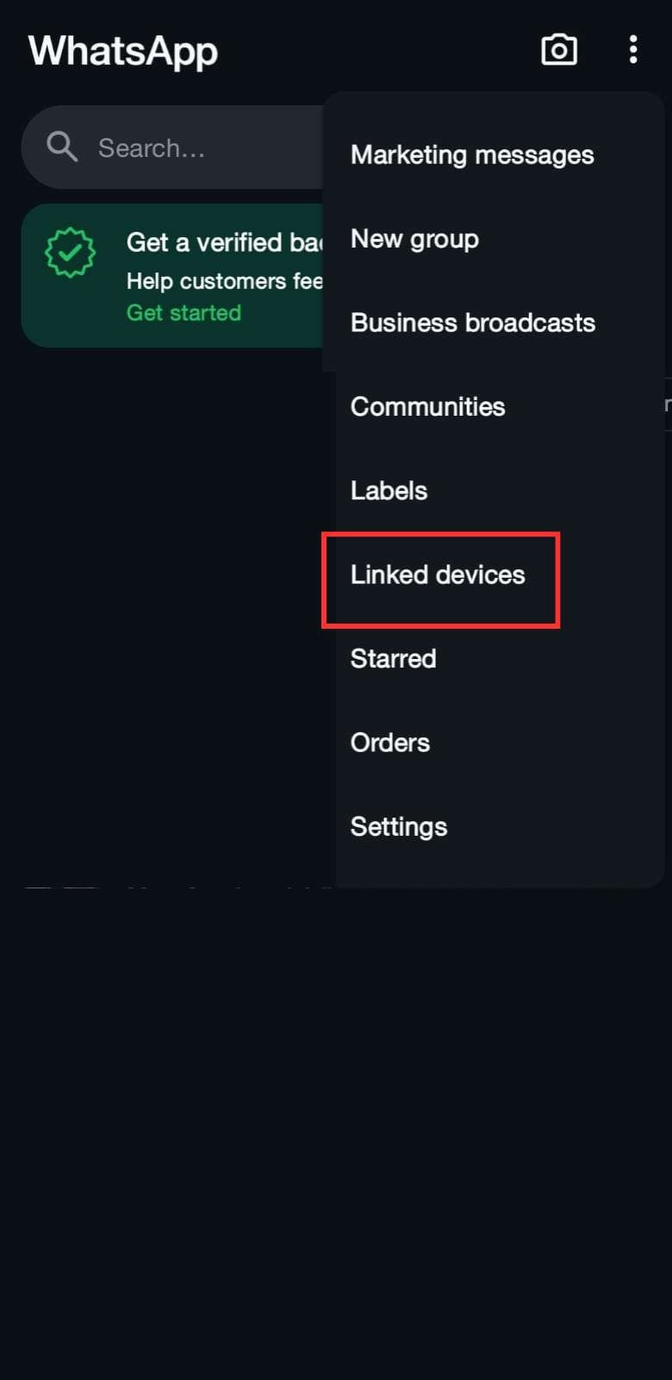Tap the magnifying glass search icon

coord(62,147)
